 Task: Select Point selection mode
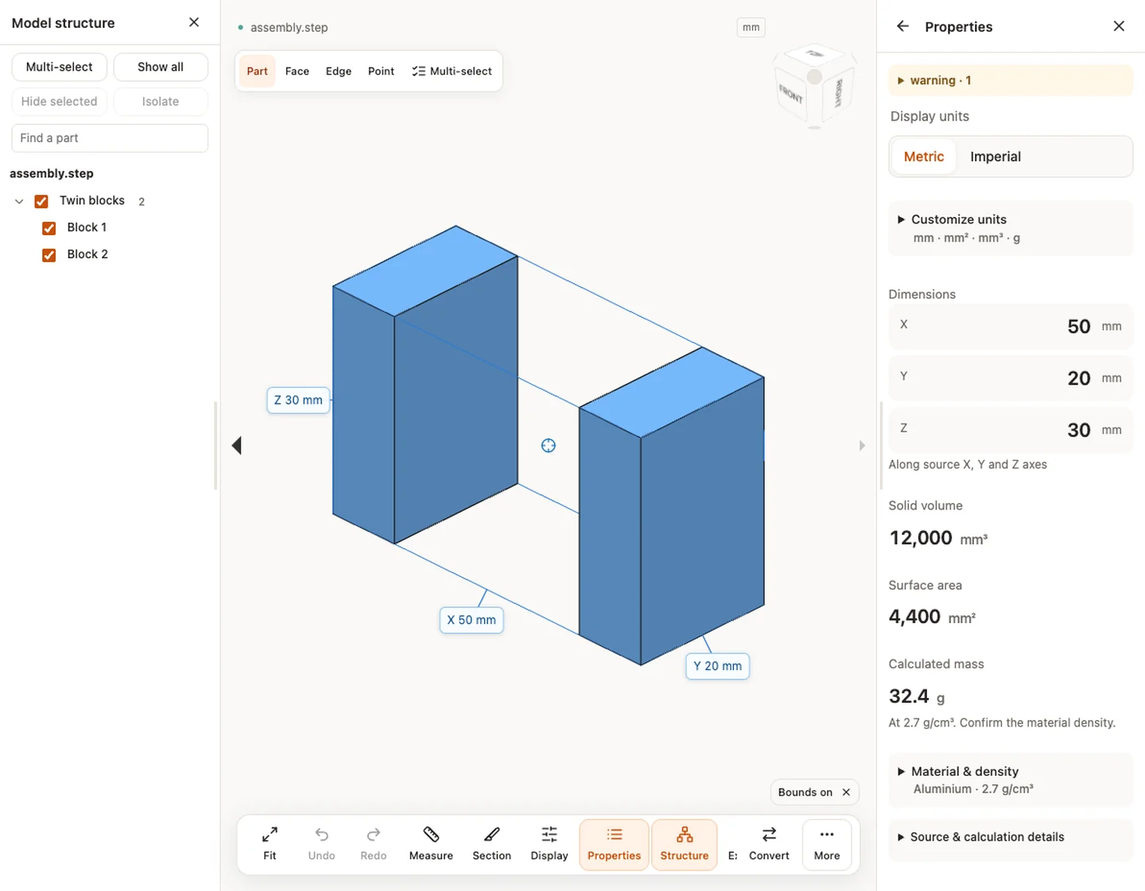coord(381,71)
